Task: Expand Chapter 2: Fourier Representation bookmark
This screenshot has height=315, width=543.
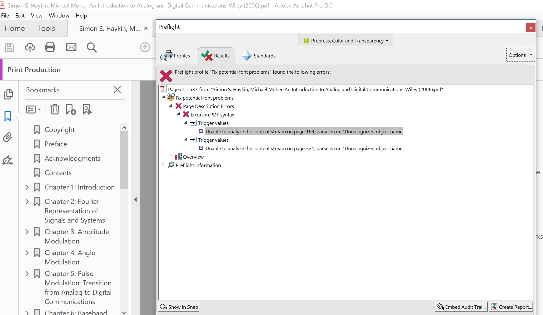Action: [x=27, y=201]
